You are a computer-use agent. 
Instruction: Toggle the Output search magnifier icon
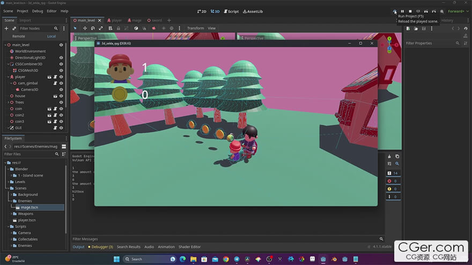tap(397, 164)
